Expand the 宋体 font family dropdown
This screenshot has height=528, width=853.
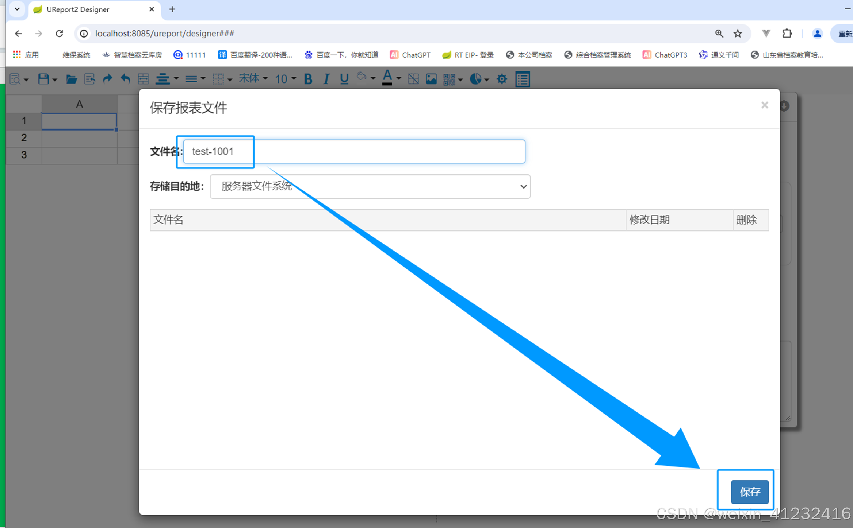(x=253, y=78)
